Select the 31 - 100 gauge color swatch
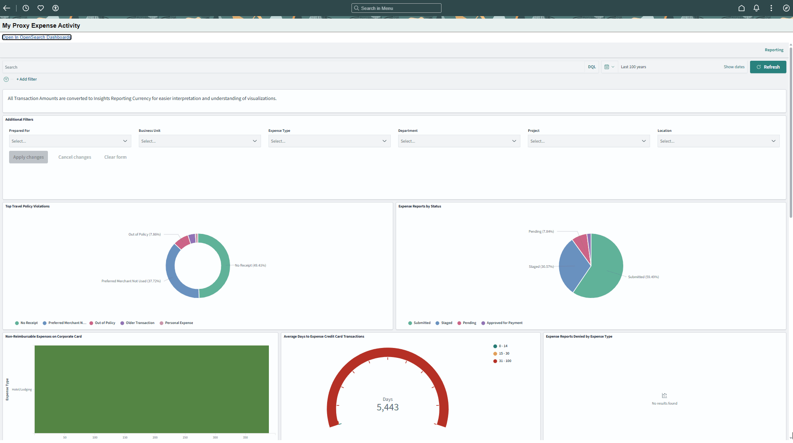793x443 pixels. click(495, 361)
